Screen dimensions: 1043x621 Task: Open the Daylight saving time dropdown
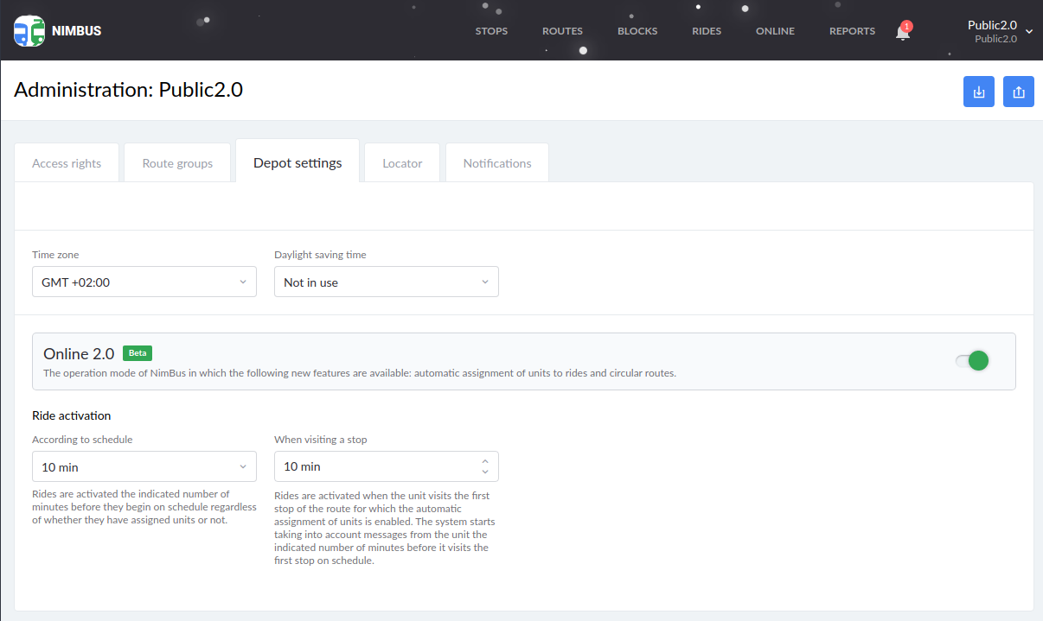click(x=386, y=282)
